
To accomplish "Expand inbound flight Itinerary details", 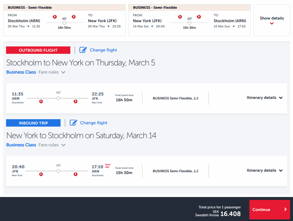I will [264, 171].
